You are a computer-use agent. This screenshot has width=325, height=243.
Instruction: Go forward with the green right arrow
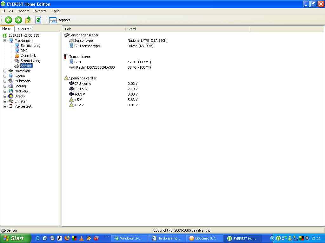tap(18, 20)
